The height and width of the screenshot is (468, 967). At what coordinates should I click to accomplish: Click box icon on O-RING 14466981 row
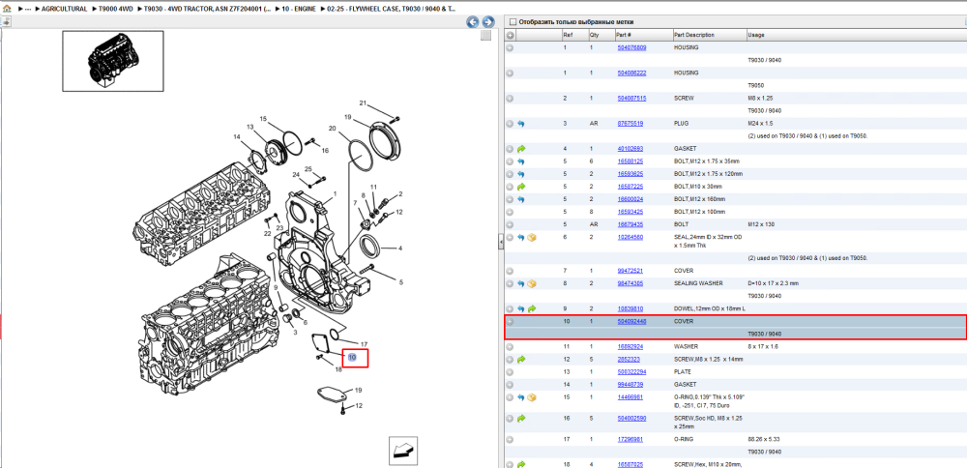(532, 397)
